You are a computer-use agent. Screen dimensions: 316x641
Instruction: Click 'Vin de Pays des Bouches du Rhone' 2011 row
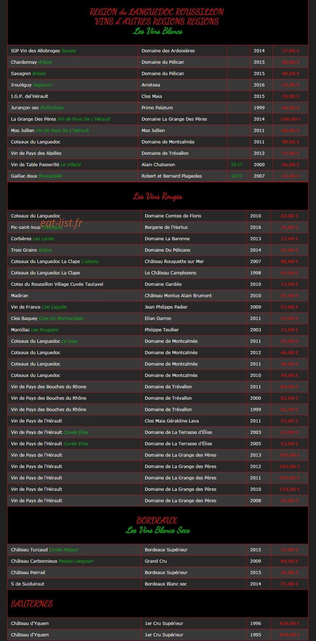(158, 387)
